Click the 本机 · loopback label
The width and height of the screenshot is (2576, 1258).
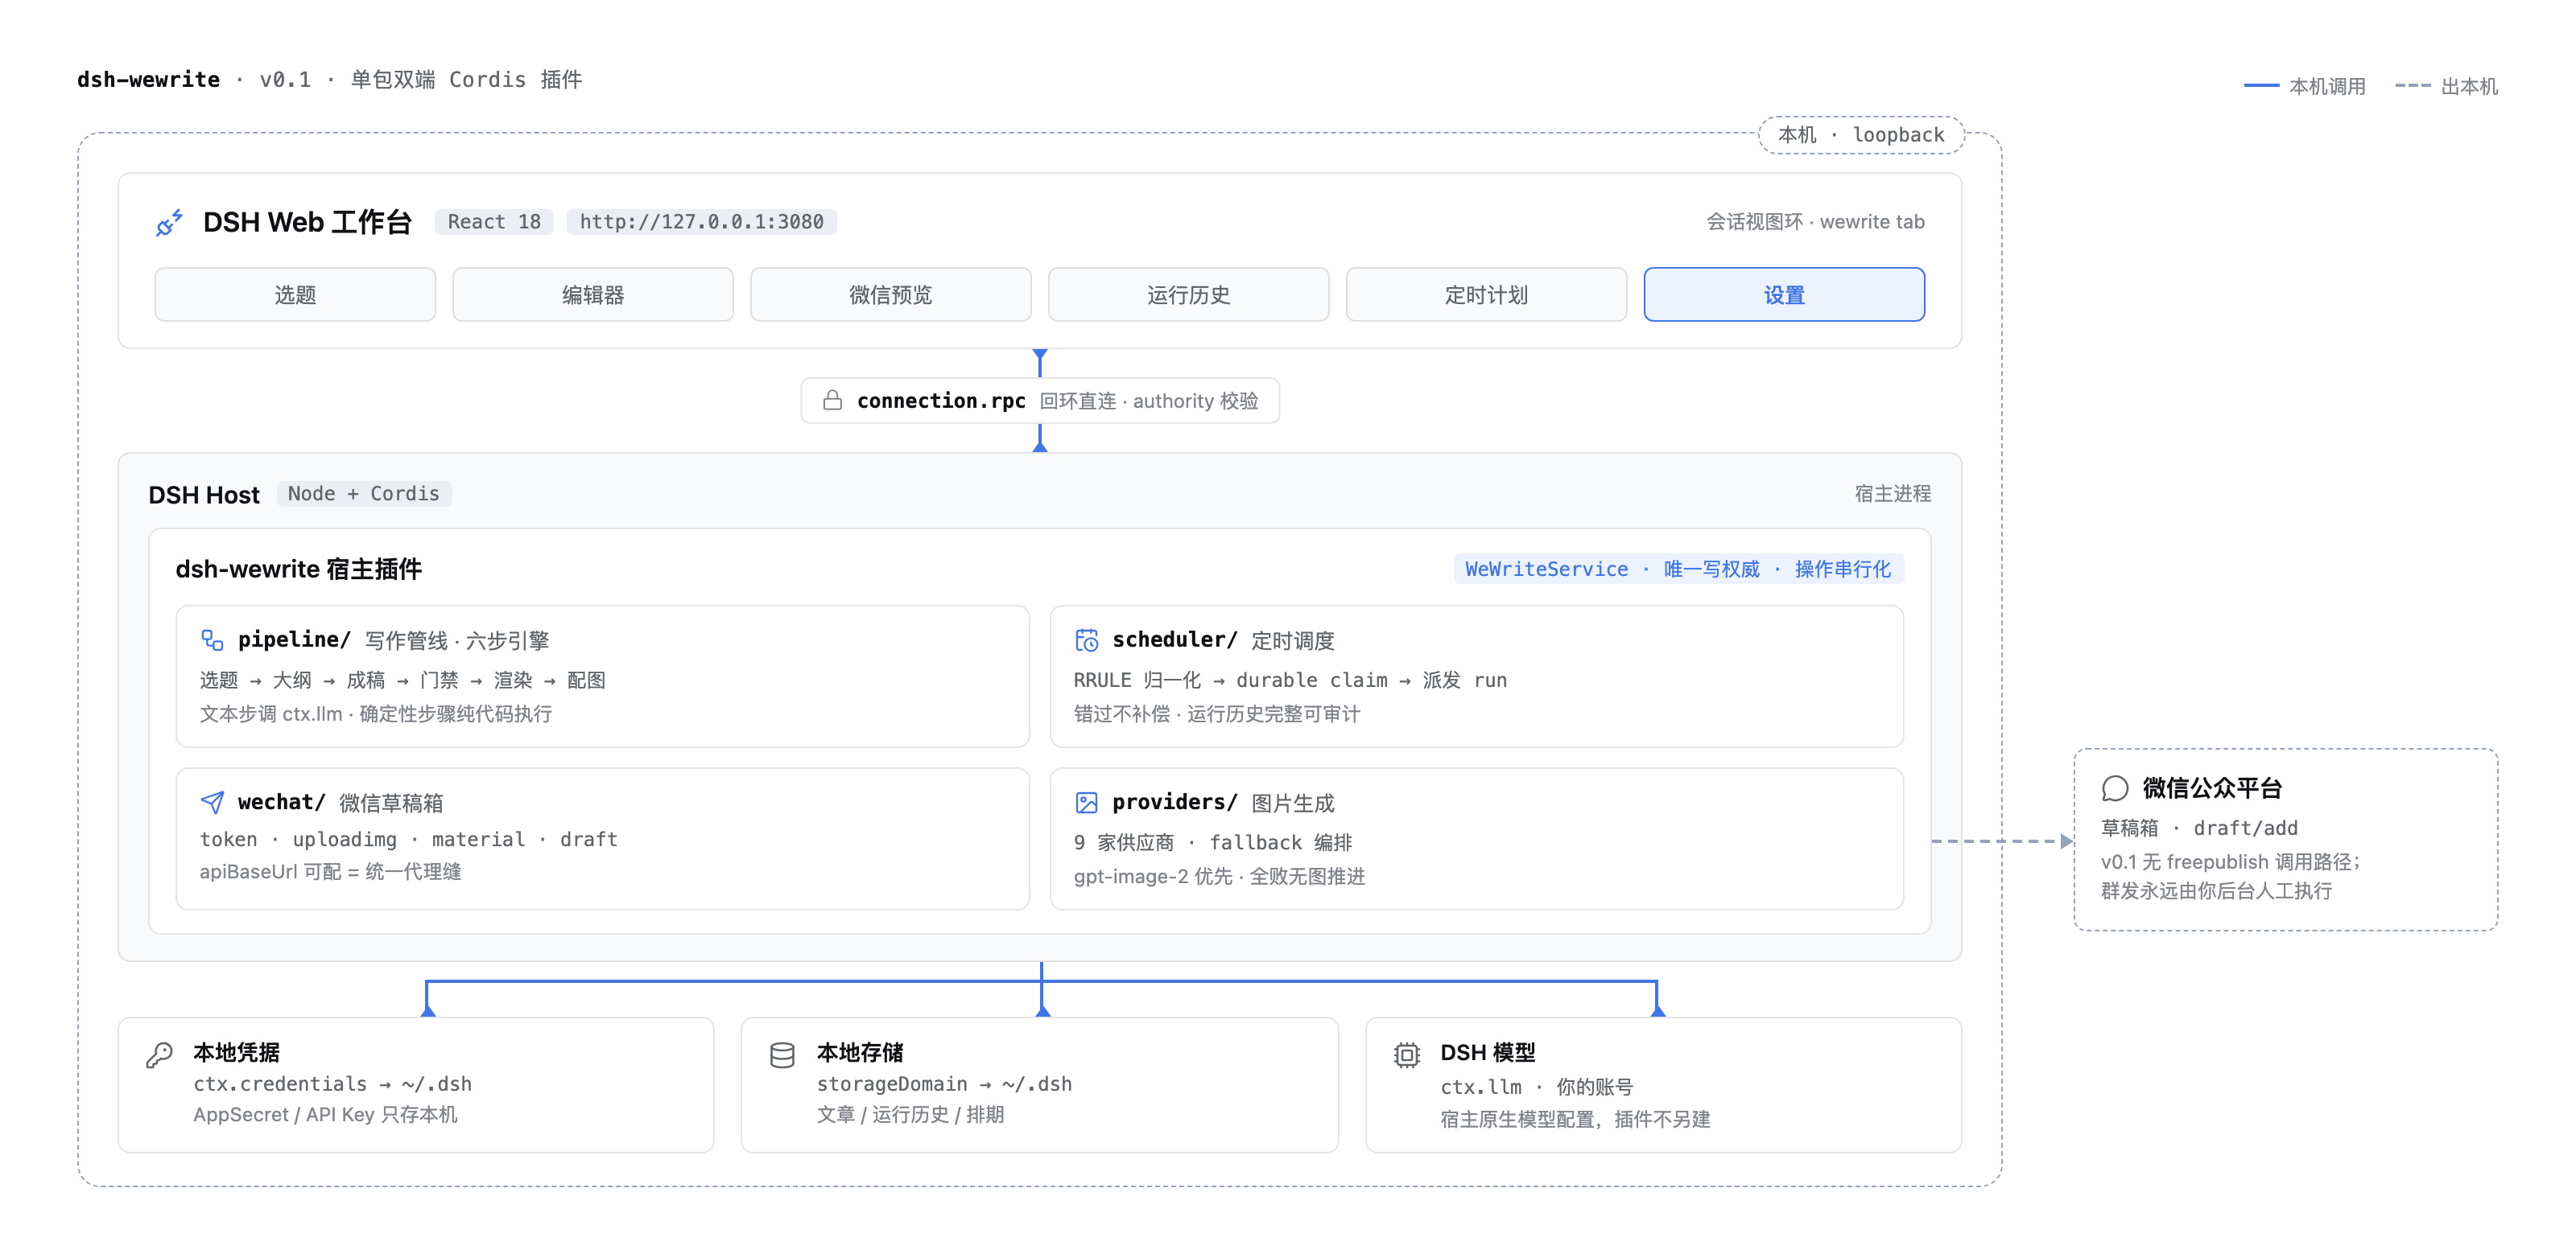click(1861, 135)
